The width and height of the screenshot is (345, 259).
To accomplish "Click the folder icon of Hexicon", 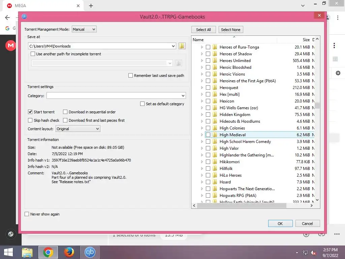I will coord(215,101).
